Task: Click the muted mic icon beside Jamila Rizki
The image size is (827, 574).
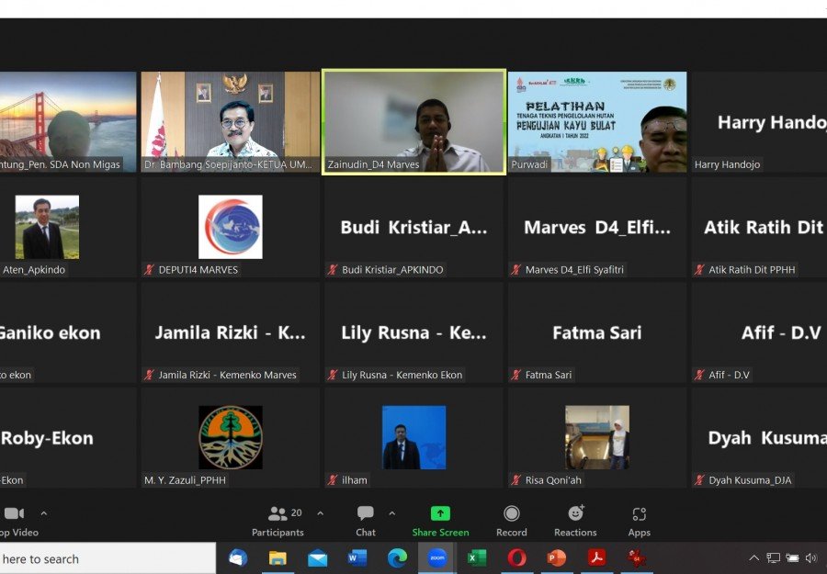Action: click(x=149, y=375)
